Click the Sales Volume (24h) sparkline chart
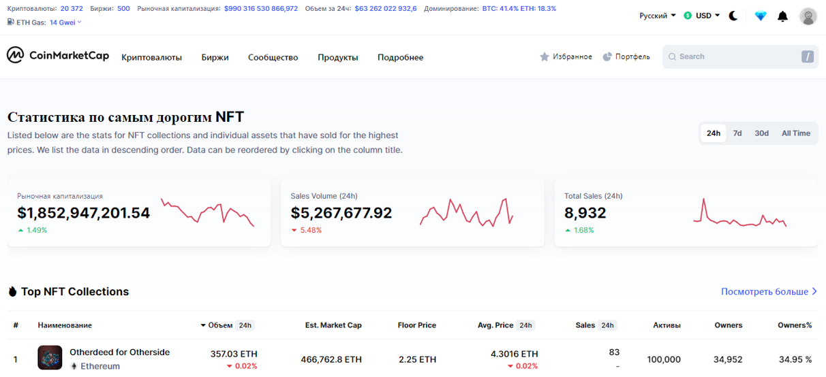Viewport: 826px width, 377px height. point(467,212)
